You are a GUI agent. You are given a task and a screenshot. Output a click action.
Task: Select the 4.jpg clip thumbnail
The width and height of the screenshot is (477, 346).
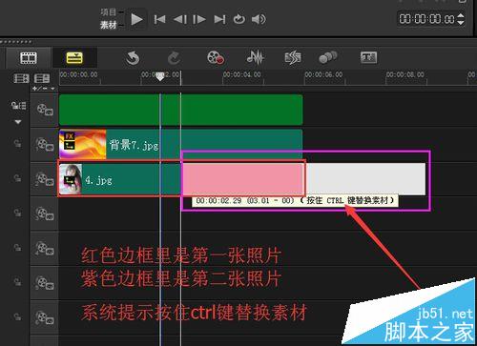click(x=71, y=179)
